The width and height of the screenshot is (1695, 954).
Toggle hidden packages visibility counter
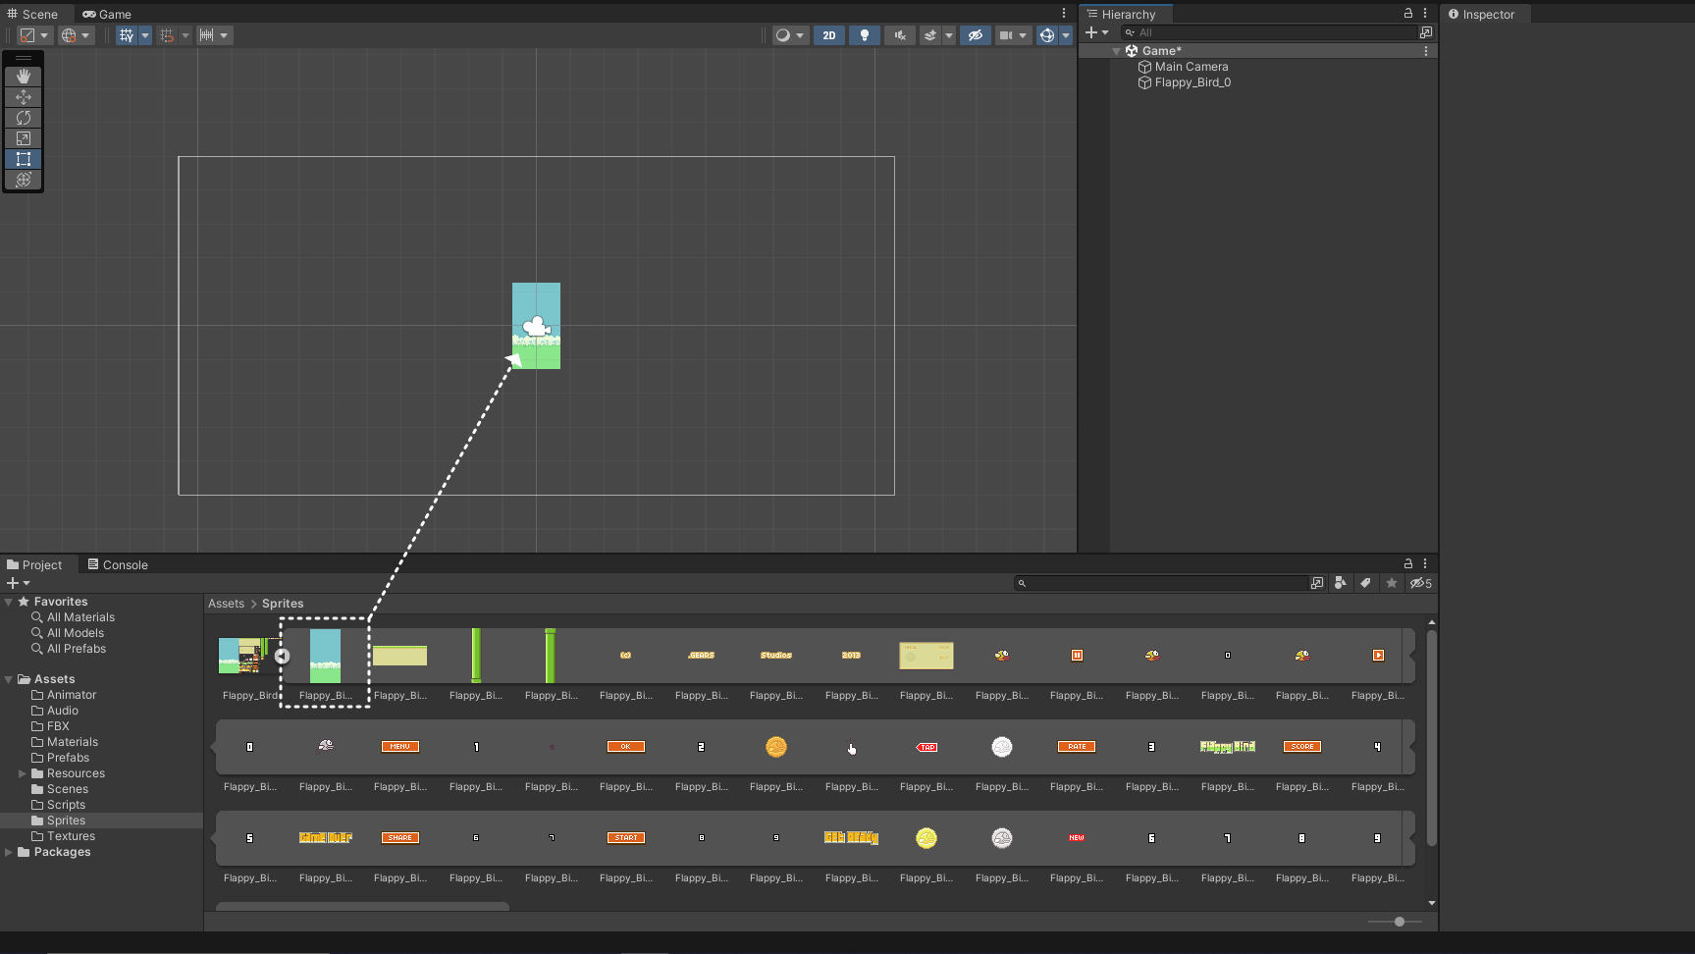coord(1421,583)
